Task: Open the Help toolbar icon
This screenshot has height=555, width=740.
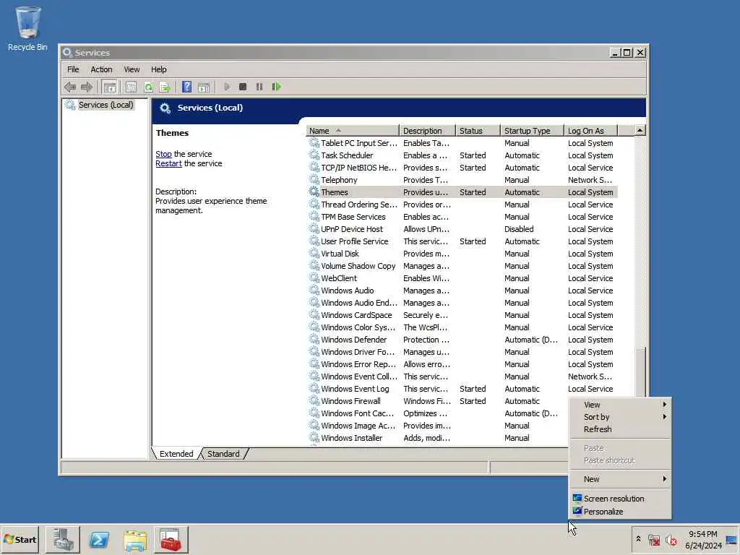Action: 187,87
